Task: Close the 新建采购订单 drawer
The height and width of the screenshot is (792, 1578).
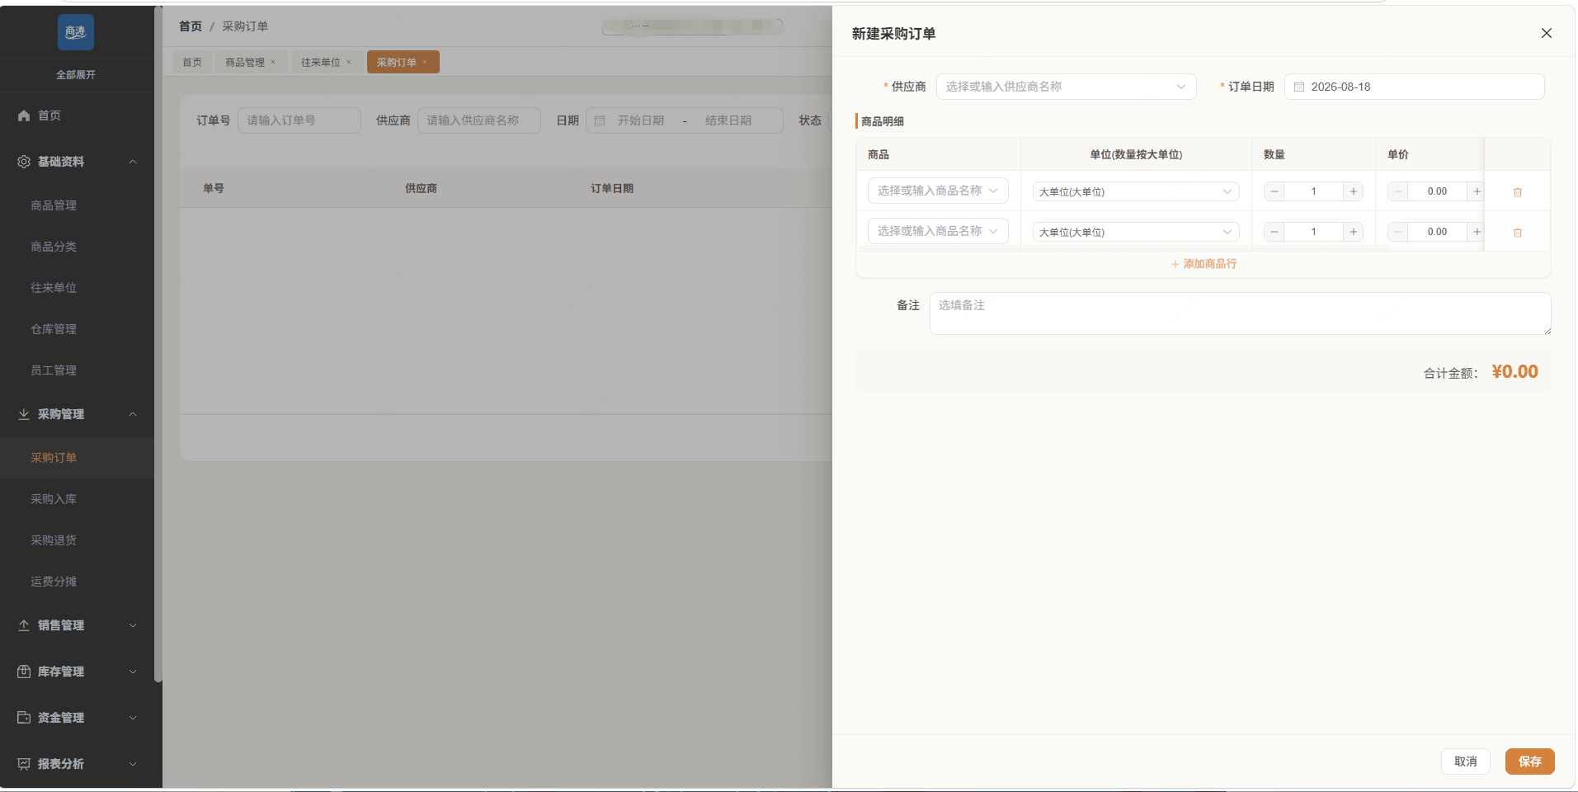Action: coord(1547,33)
